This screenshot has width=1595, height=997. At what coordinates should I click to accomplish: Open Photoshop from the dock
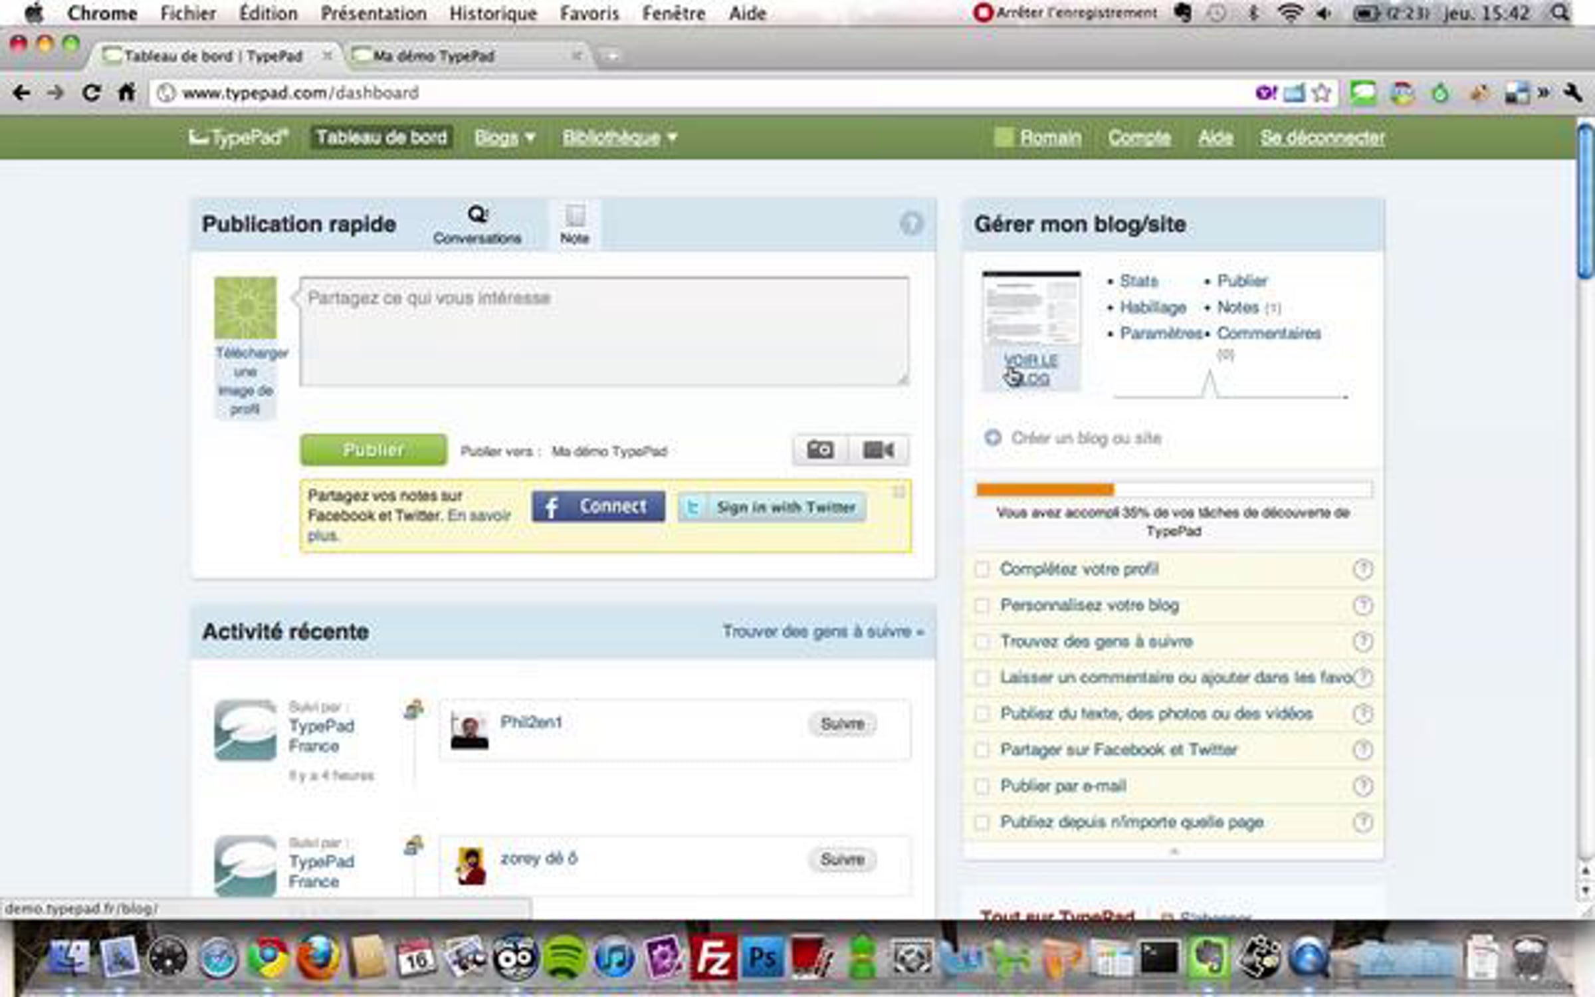pyautogui.click(x=762, y=958)
